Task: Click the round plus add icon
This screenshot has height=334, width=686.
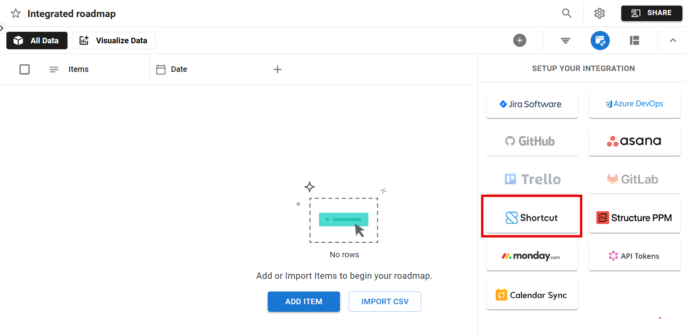Action: (x=519, y=41)
